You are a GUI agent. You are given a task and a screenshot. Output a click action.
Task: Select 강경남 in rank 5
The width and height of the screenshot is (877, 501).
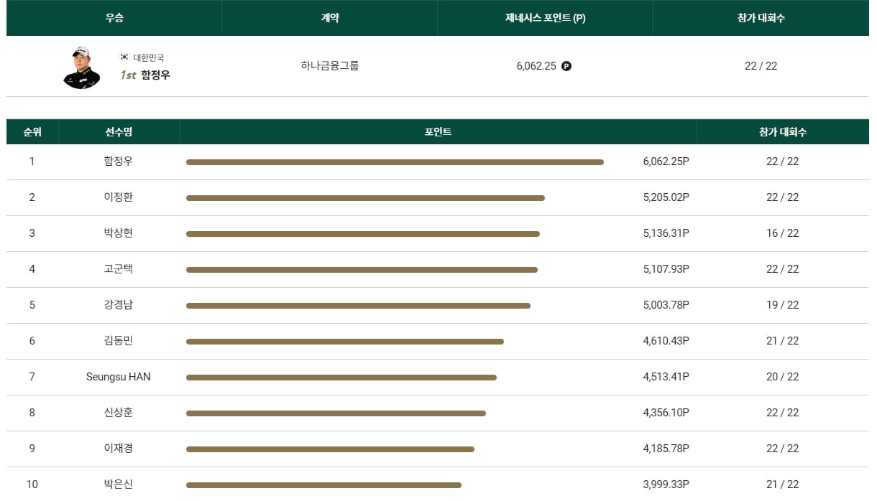pyautogui.click(x=119, y=304)
